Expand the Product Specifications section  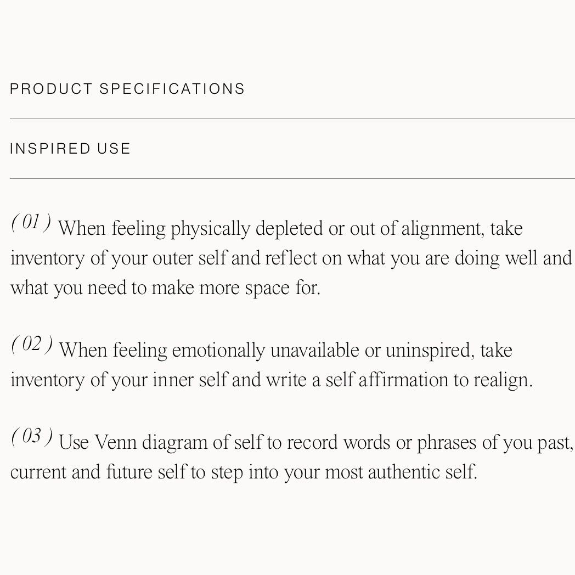(127, 89)
